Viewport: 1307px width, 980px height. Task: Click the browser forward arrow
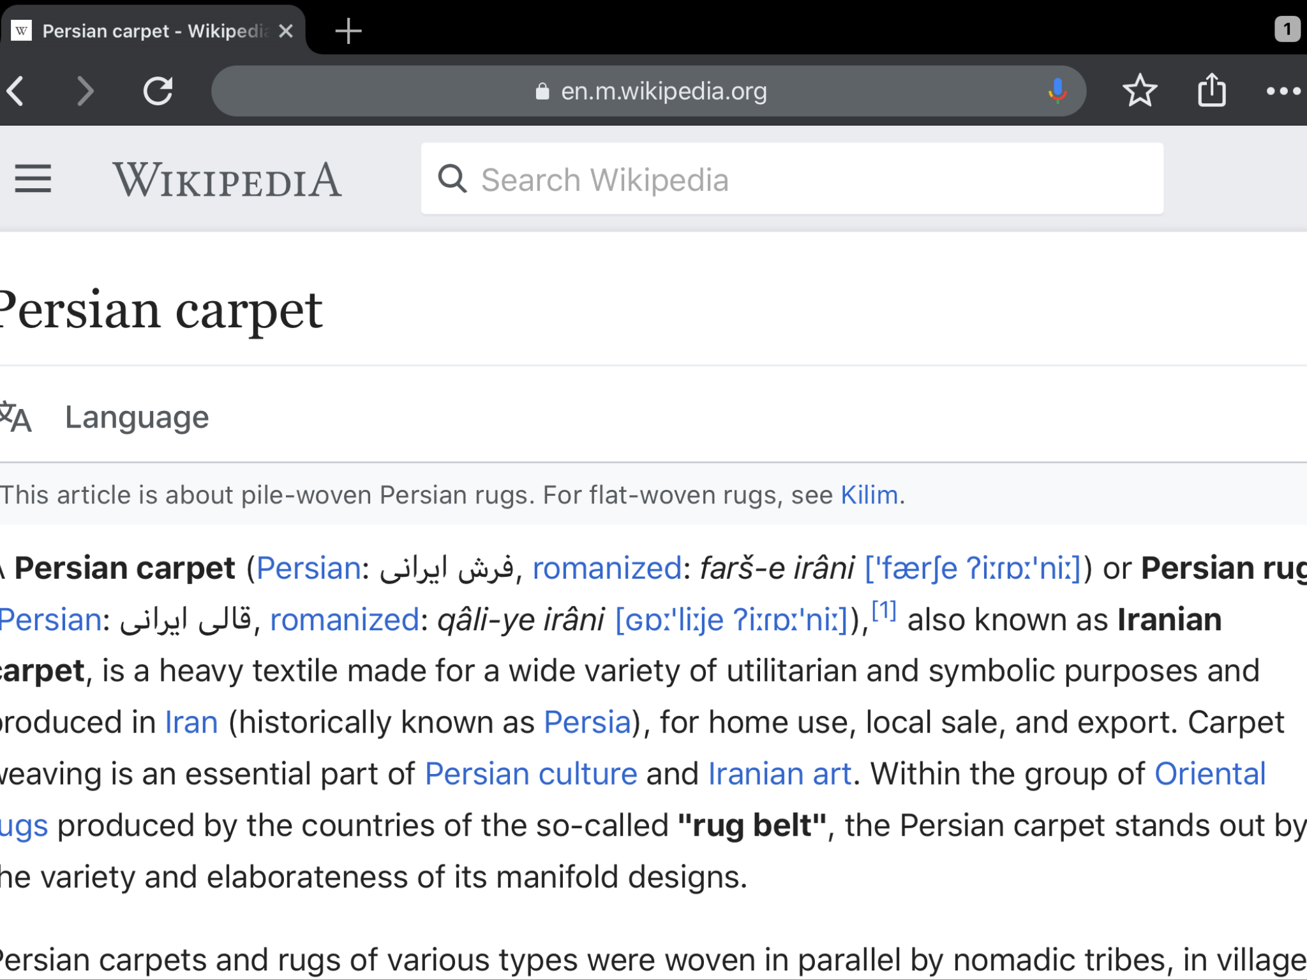(x=85, y=91)
